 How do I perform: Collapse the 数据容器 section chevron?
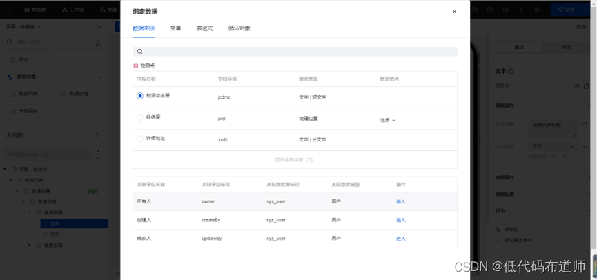[99, 77]
